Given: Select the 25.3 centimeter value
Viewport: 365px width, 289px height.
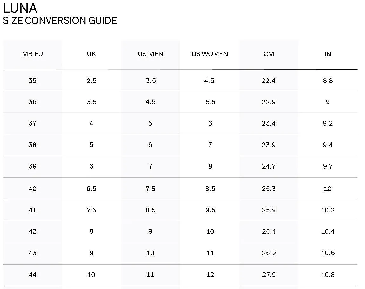Looking at the screenshot, I should pyautogui.click(x=269, y=189).
